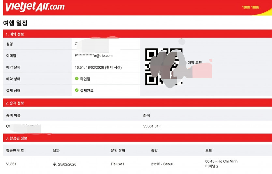Click the masked trip.com email address
272x174 pixels.
click(93, 56)
